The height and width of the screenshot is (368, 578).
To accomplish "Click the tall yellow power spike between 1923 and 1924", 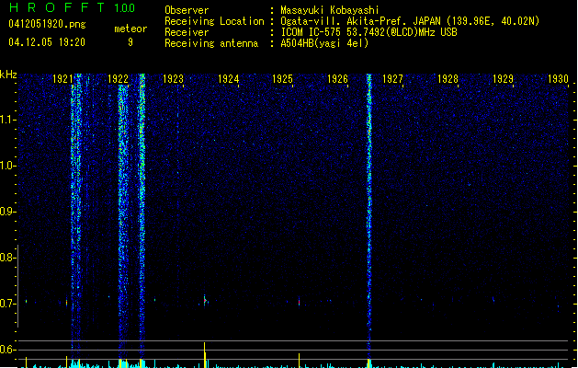I will (x=205, y=355).
